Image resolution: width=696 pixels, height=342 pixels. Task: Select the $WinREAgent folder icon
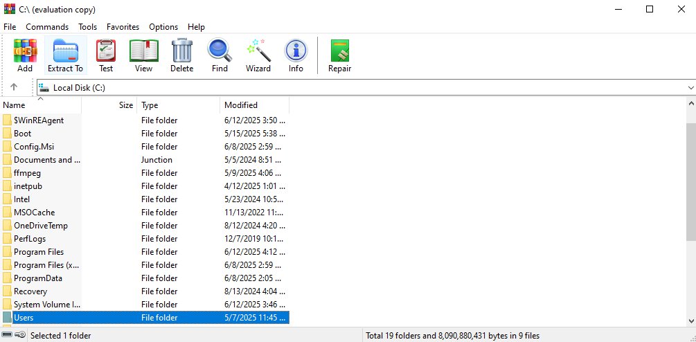tap(7, 120)
